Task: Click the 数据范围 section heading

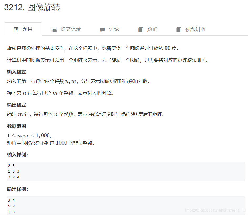Action: pyautogui.click(x=16, y=126)
